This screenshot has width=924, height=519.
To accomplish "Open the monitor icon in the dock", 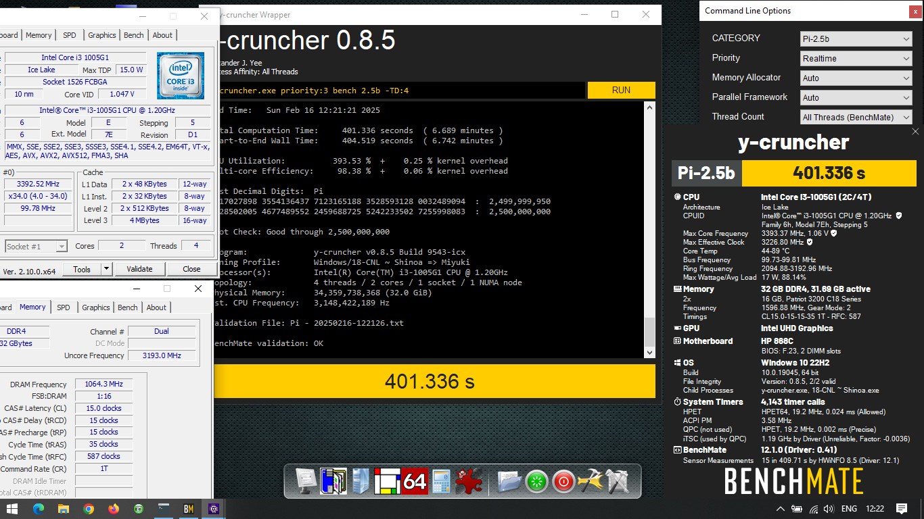I will 306,482.
